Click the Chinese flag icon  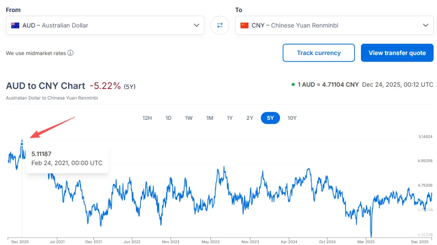point(244,25)
